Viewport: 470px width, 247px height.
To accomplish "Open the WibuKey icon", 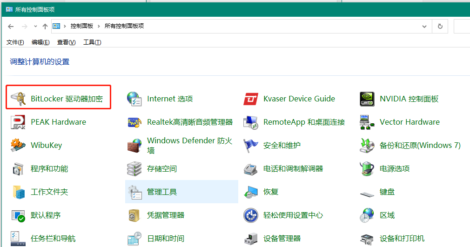I will 18,146.
